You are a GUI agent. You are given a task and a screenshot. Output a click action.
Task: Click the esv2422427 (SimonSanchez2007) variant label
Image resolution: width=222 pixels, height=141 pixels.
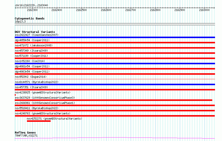coord(37,35)
